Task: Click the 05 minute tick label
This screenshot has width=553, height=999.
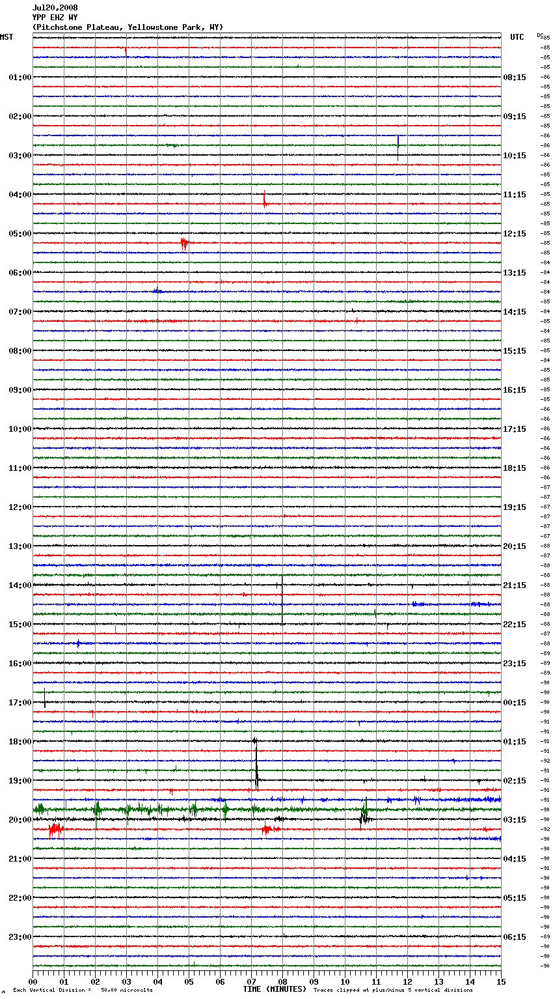Action: coord(189,982)
